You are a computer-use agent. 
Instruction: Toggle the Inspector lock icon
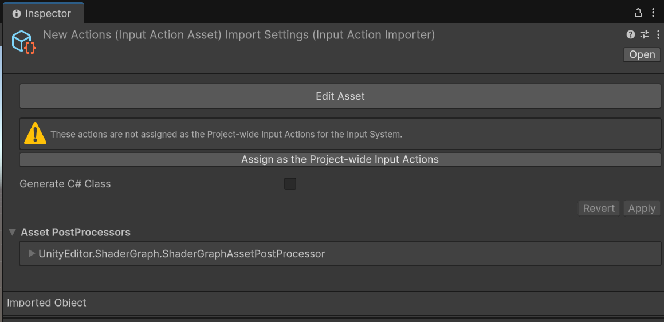(x=638, y=13)
